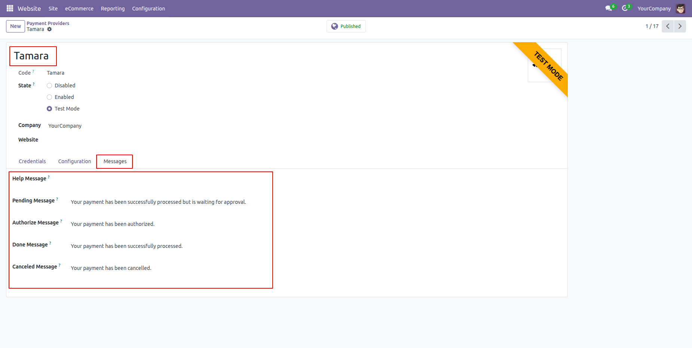Click the user avatar in the top bar
The width and height of the screenshot is (692, 348).
pyautogui.click(x=680, y=8)
